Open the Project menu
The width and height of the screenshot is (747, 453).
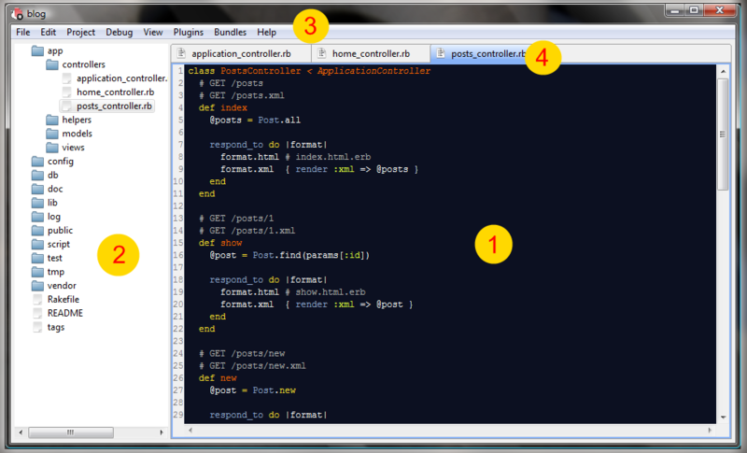[80, 32]
